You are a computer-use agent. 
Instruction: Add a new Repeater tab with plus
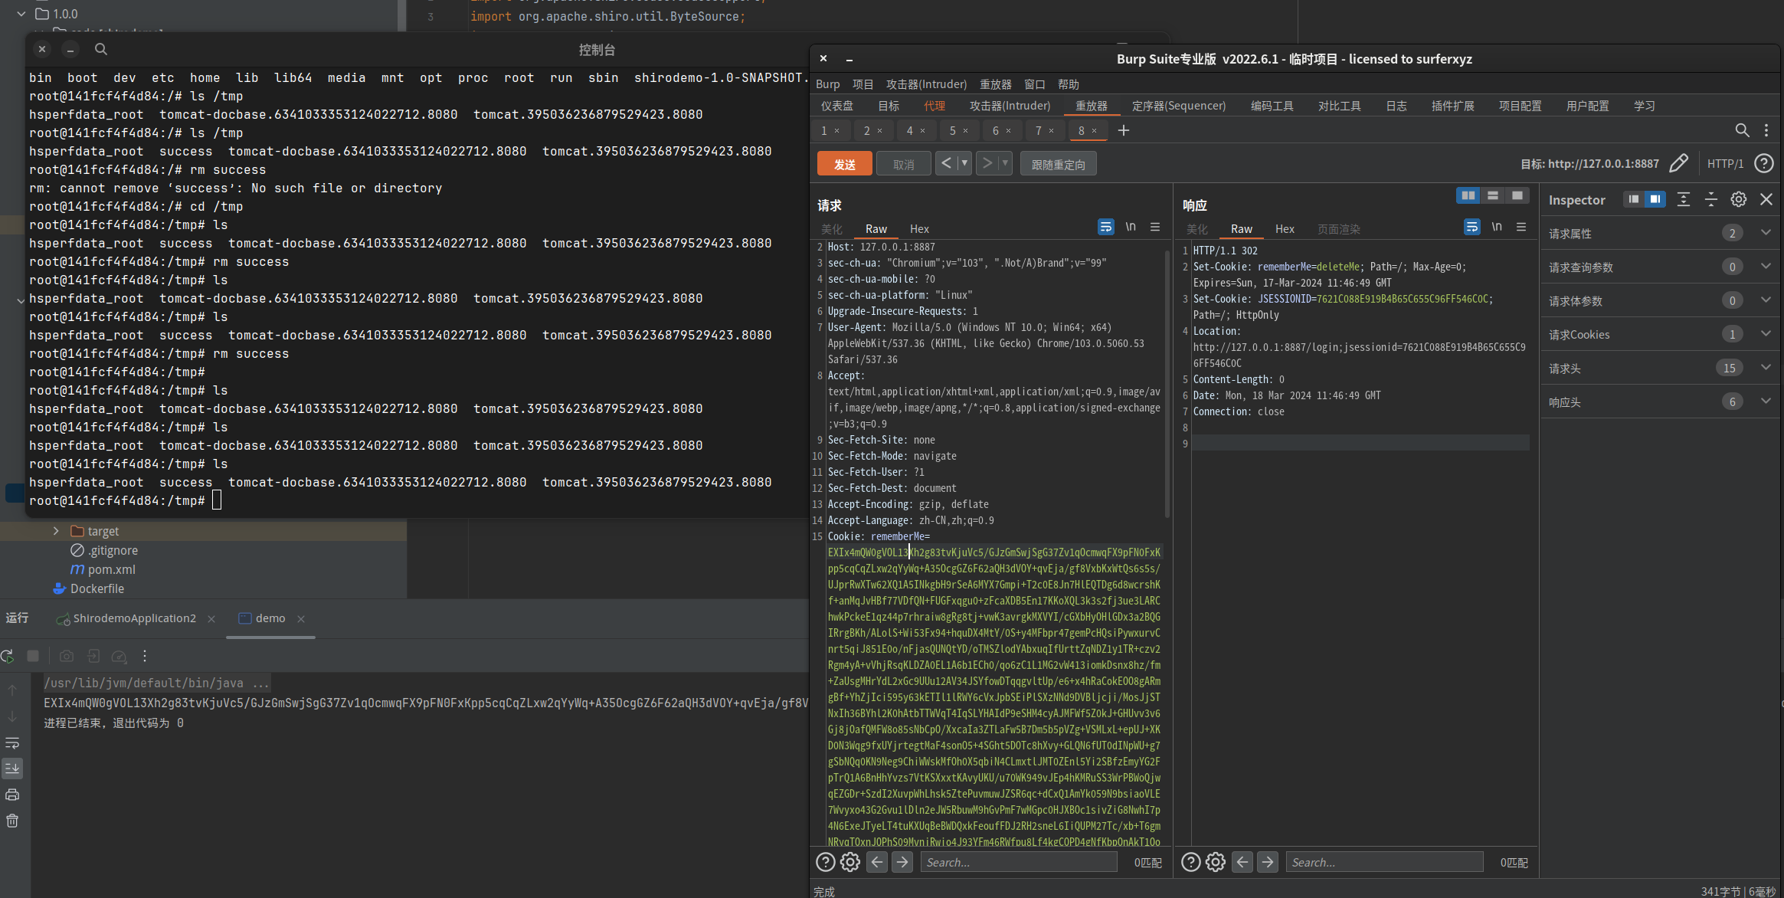pos(1123,130)
